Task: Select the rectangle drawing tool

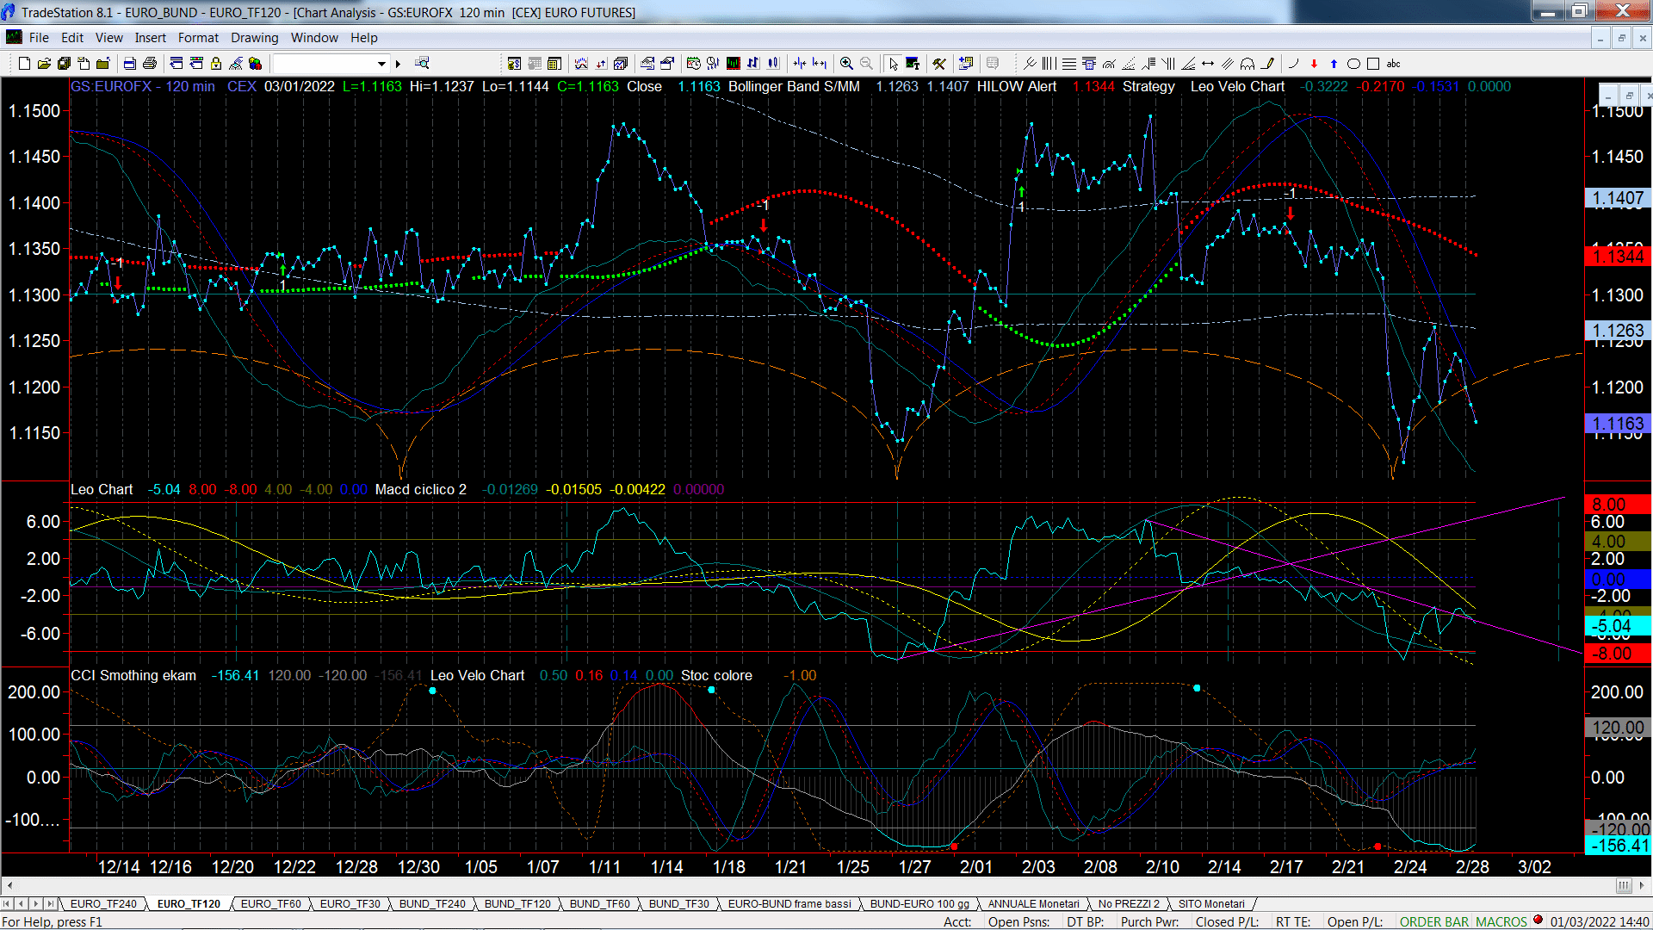Action: click(1373, 64)
